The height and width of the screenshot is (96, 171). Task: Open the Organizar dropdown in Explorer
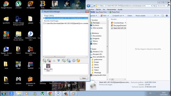(x=93, y=16)
